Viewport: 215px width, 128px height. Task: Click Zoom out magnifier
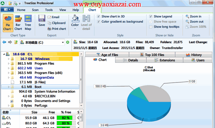point(195,22)
